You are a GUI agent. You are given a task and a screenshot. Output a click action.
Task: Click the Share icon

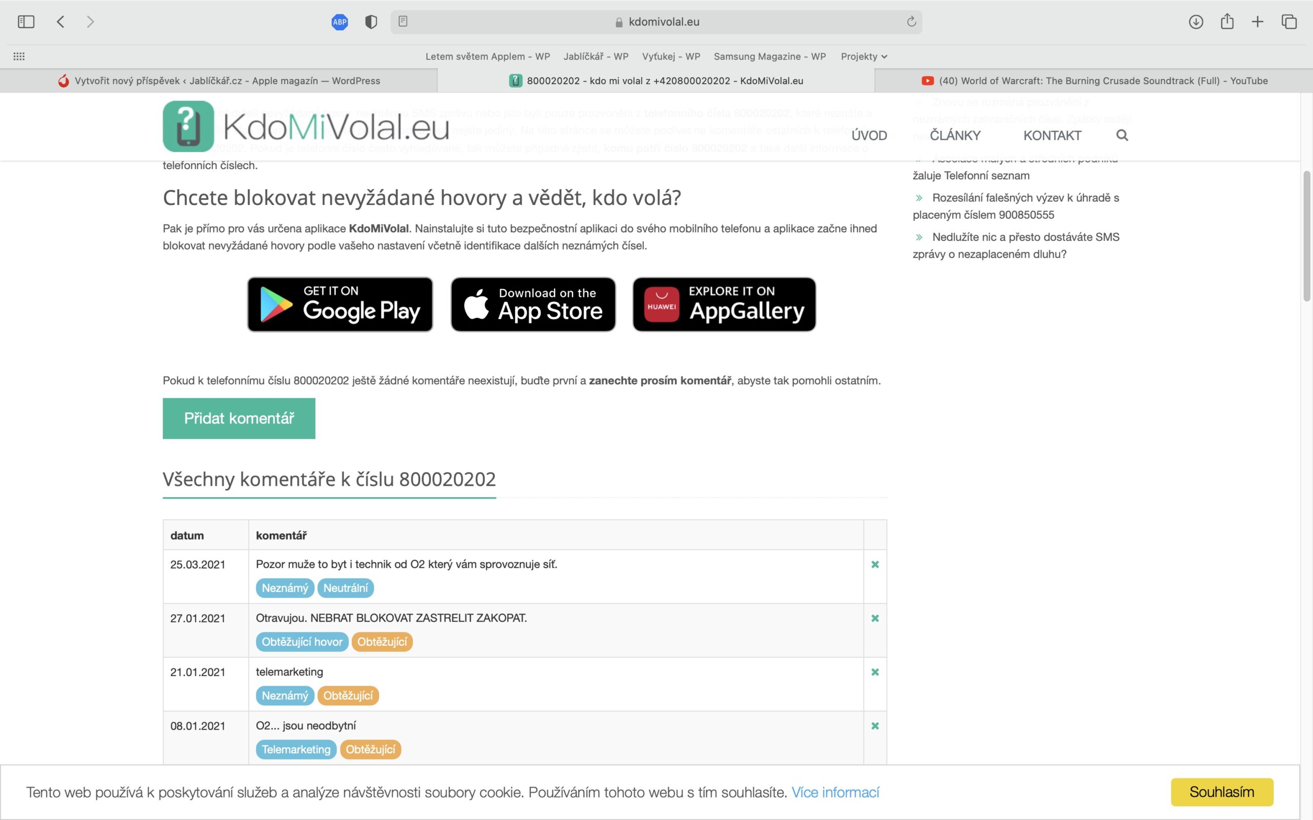tap(1227, 22)
